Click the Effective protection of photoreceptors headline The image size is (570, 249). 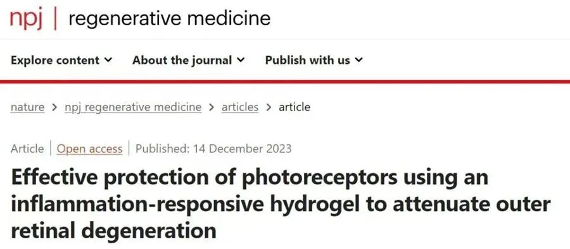point(281,204)
